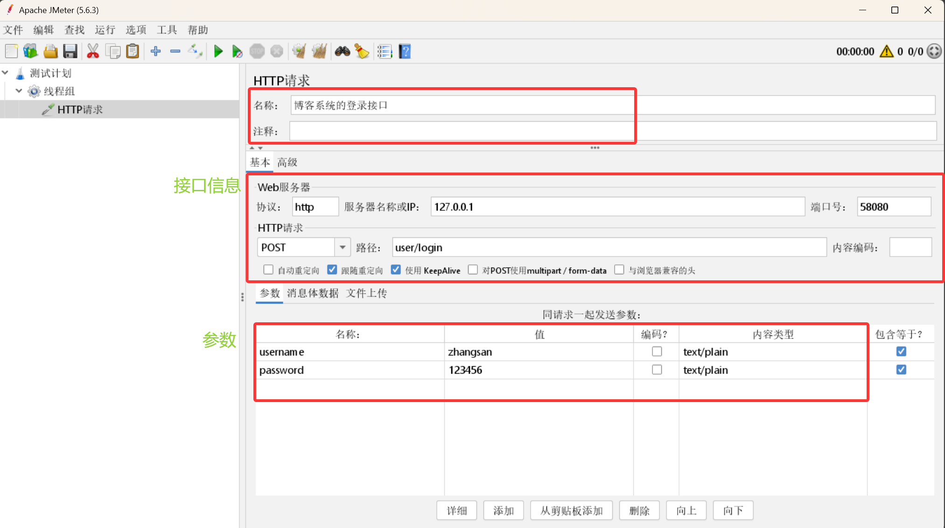Click the 路径 input field with user/login
The image size is (945, 528).
(609, 247)
